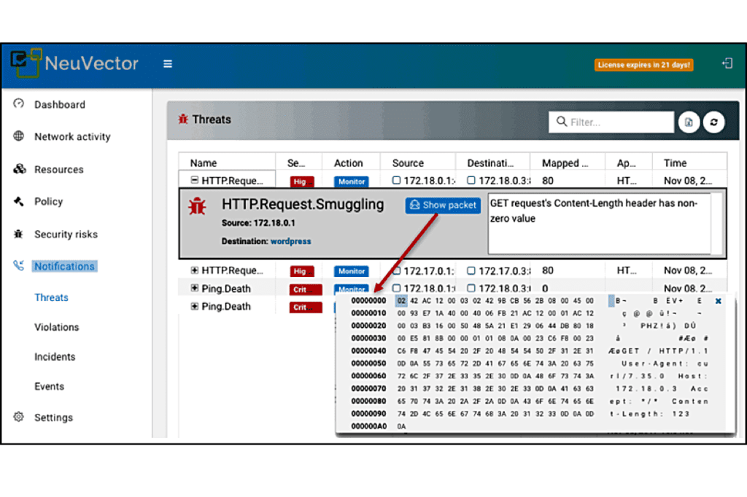Refresh the Threats list

pyautogui.click(x=713, y=122)
